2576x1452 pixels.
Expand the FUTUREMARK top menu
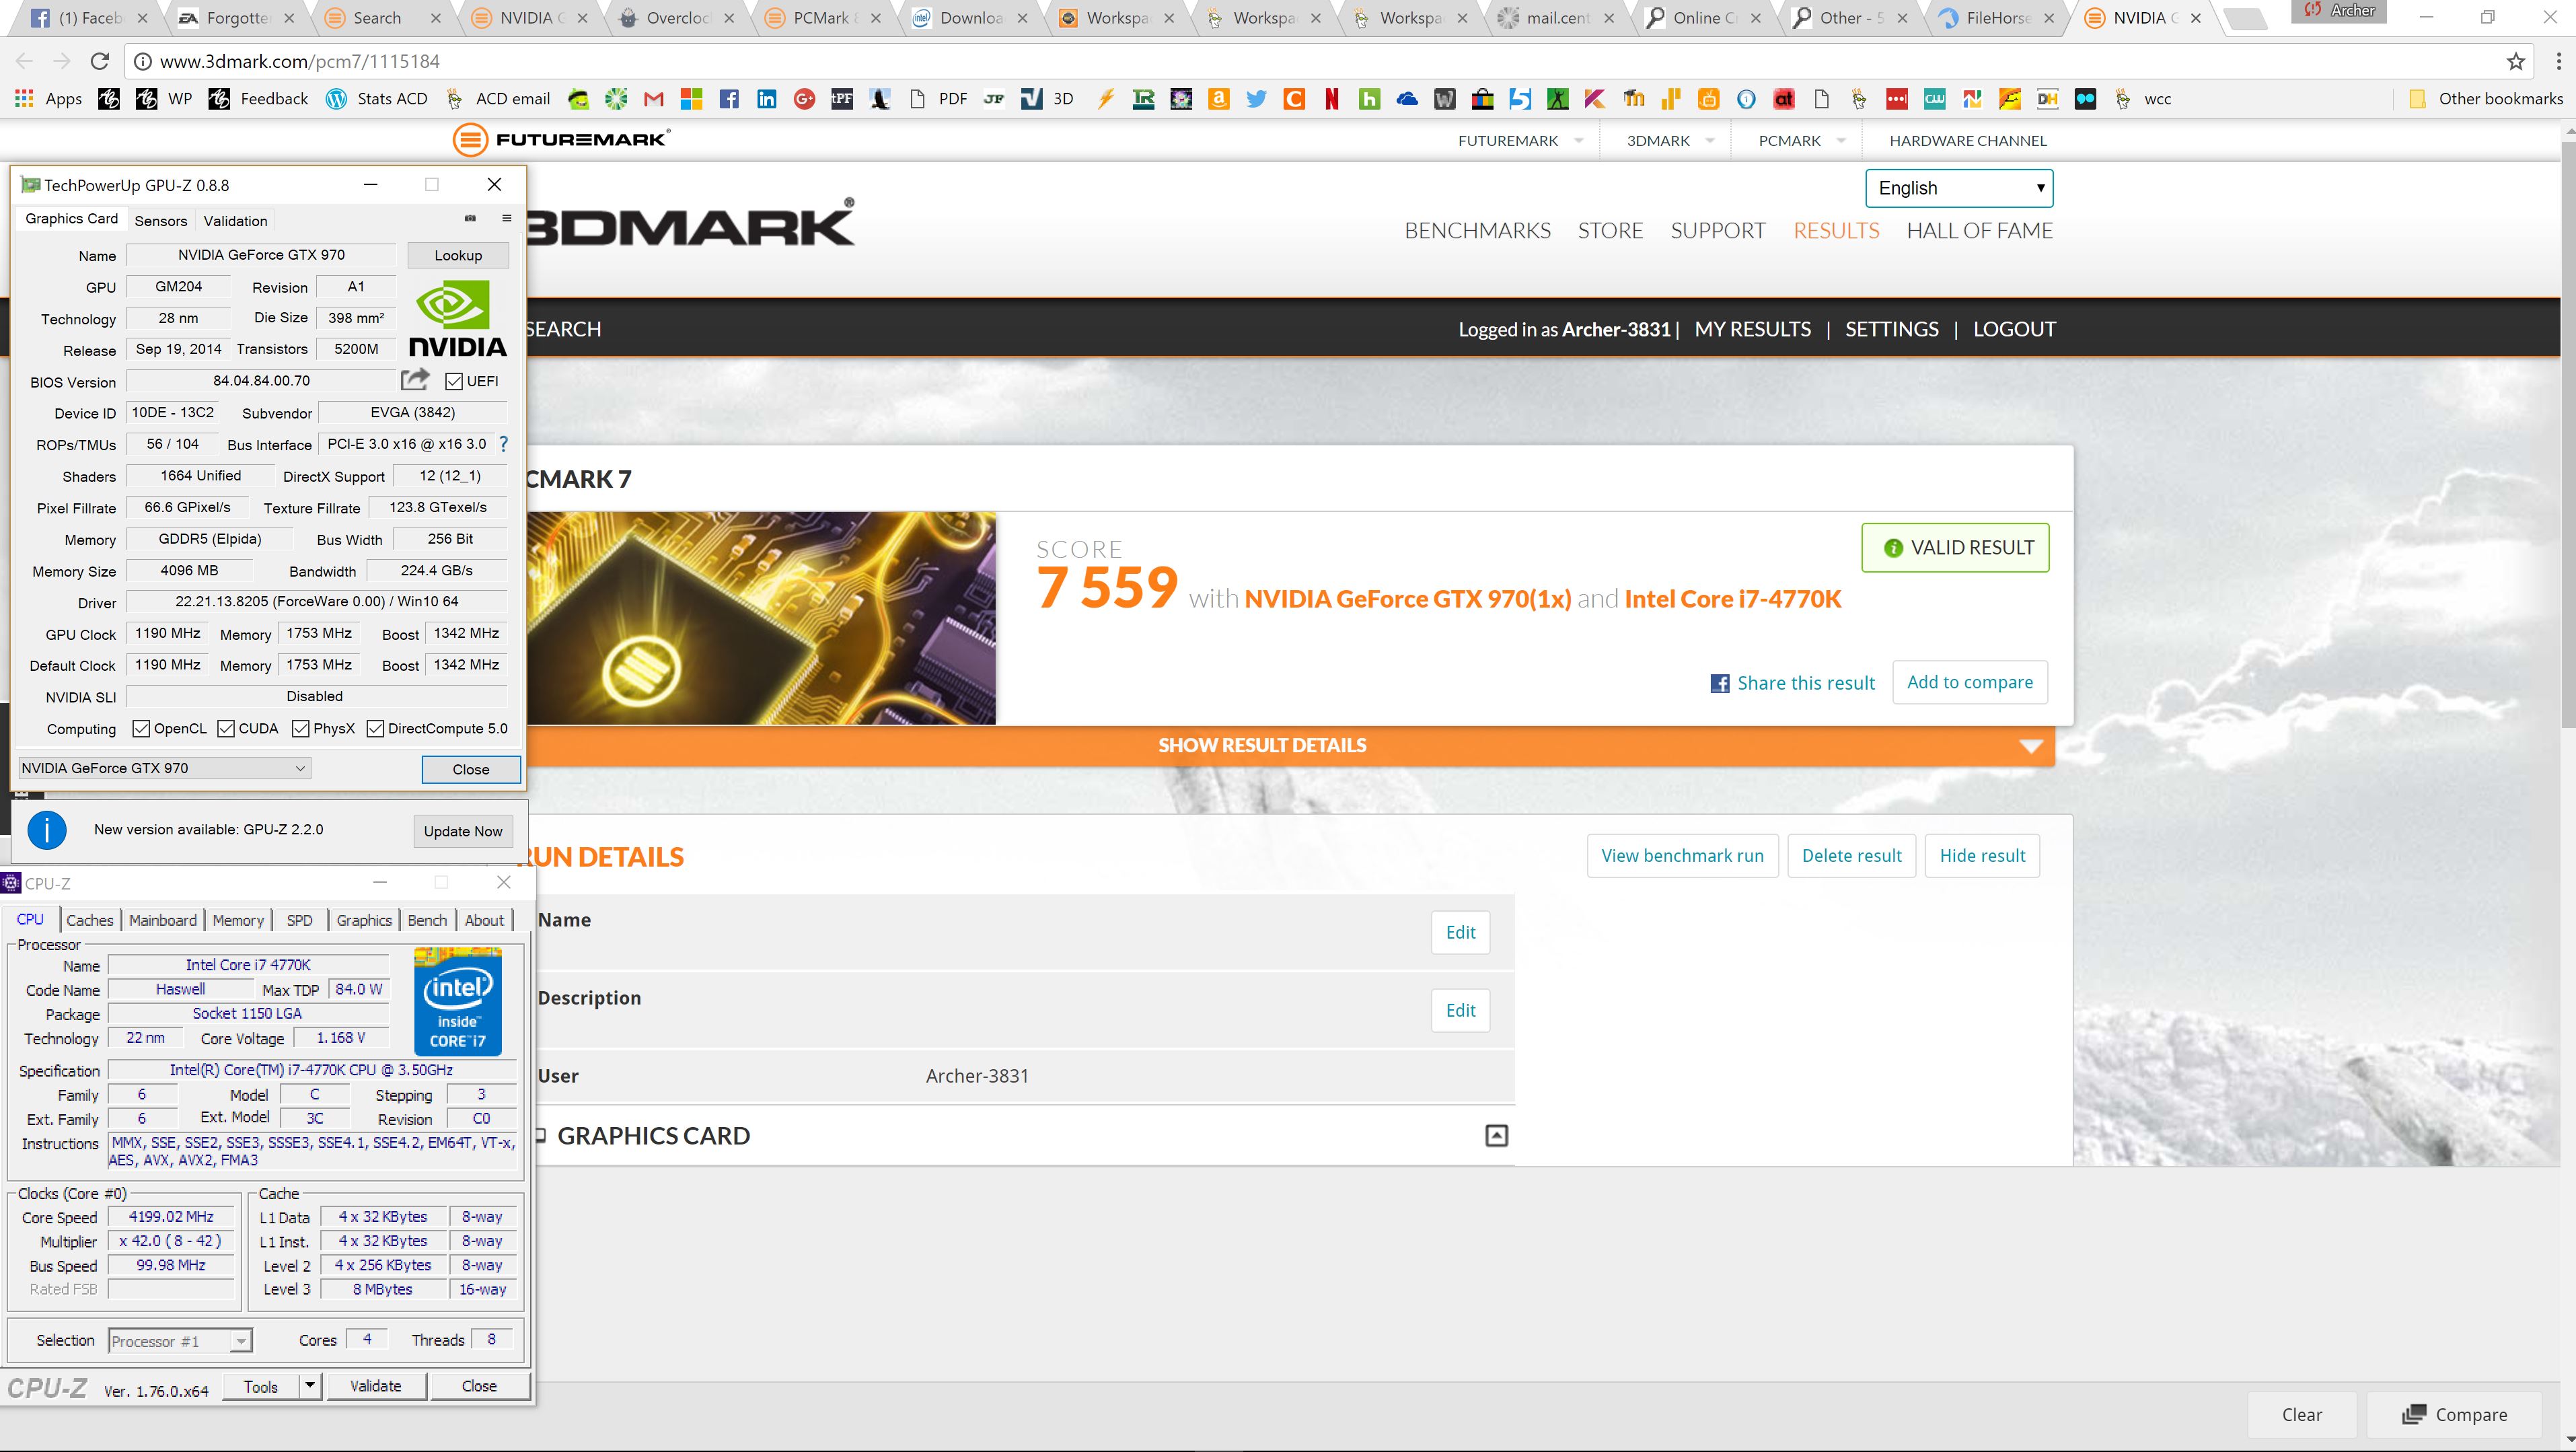coord(1520,141)
